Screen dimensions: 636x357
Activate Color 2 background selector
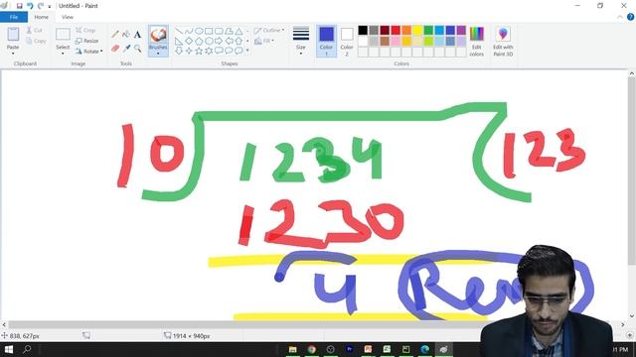pyautogui.click(x=347, y=41)
